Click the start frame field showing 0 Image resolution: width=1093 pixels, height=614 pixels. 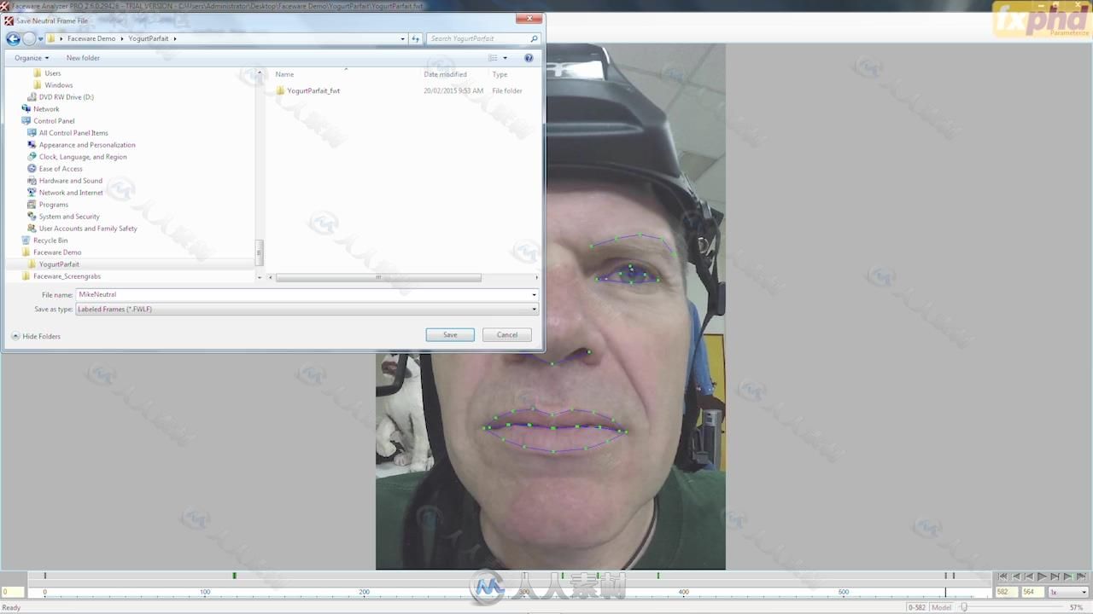[13, 592]
